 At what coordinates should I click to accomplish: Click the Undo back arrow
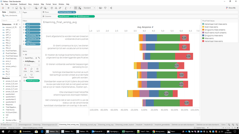(9, 8)
